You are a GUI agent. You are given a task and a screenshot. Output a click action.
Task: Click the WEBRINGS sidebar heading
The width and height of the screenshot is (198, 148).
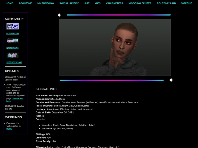(x=13, y=117)
